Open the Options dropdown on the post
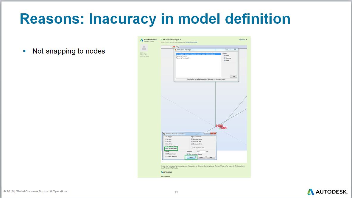 click(x=243, y=40)
